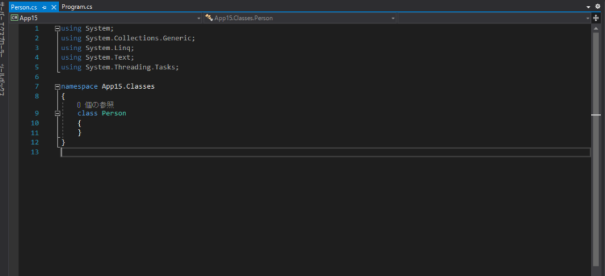Viewport: 605px width, 276px height.
Task: Click the 0 references CodeLens link
Action: pos(95,104)
